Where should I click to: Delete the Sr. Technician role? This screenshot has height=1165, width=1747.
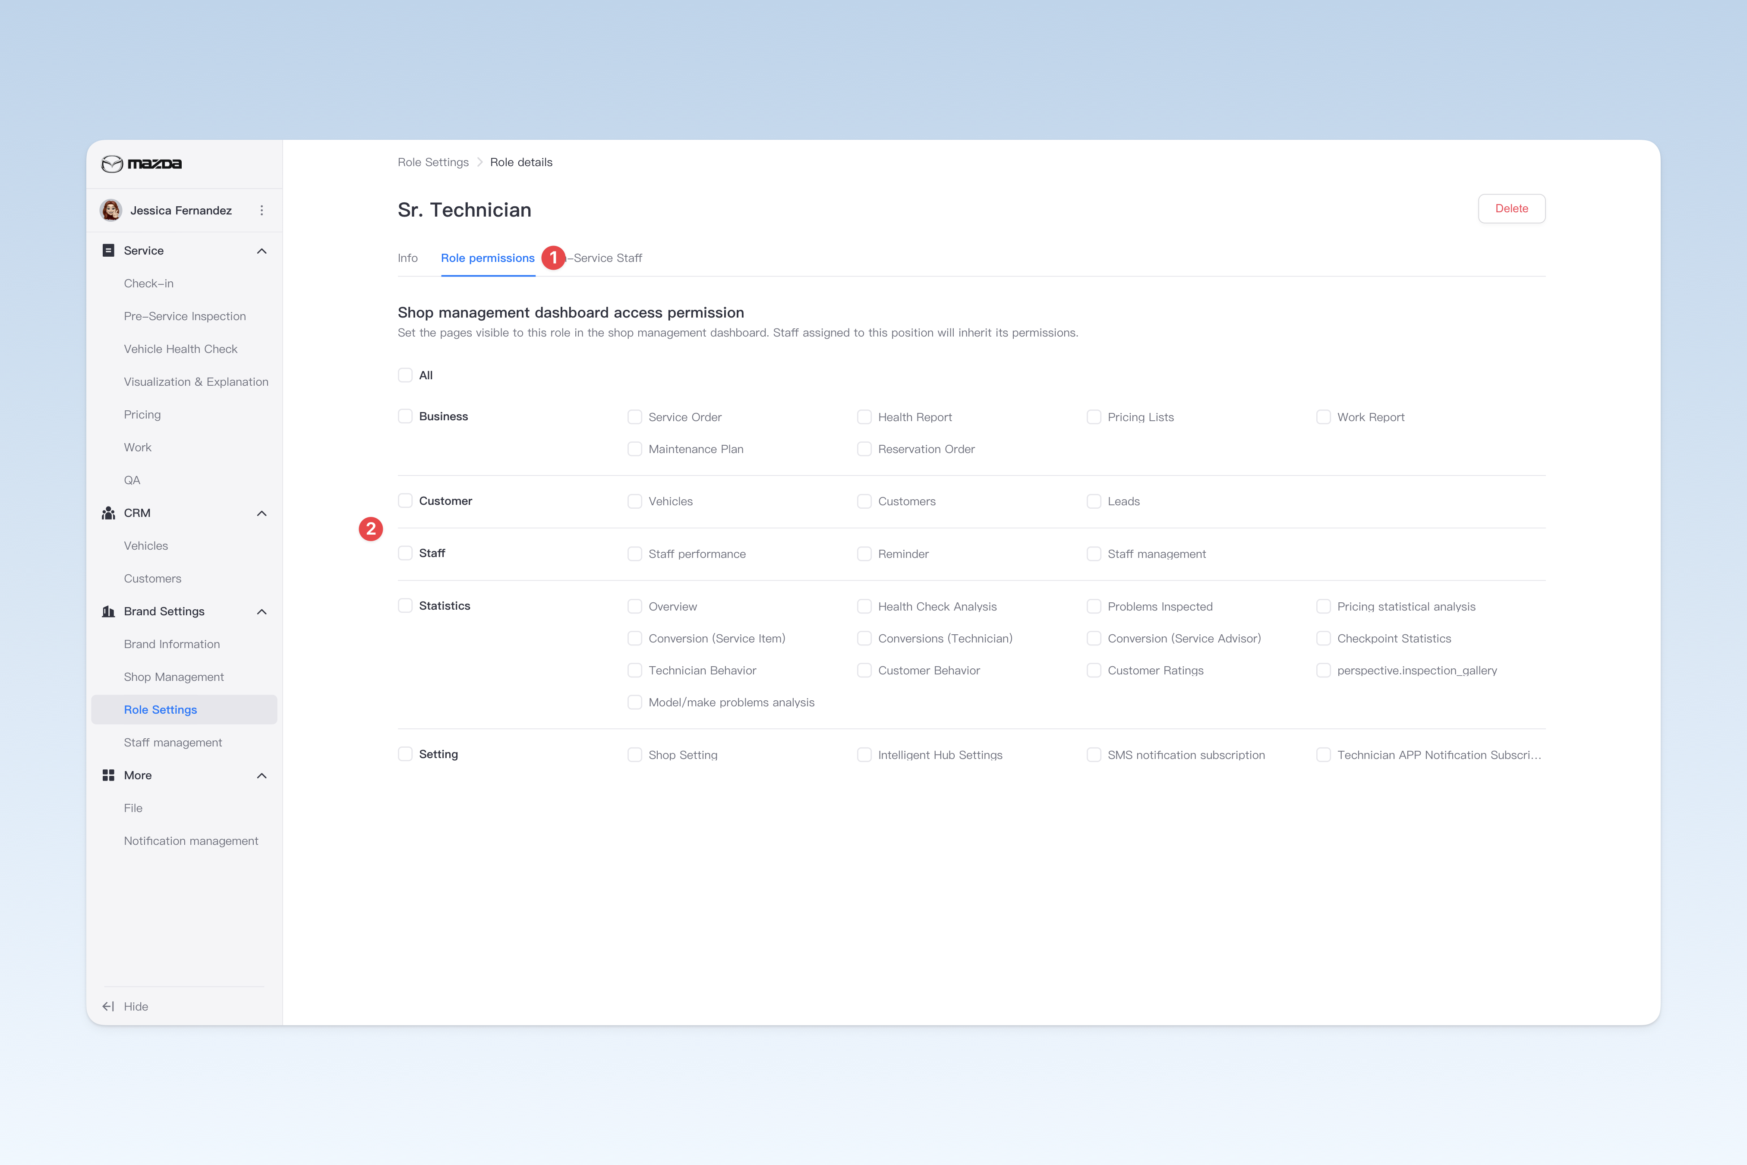(x=1511, y=209)
